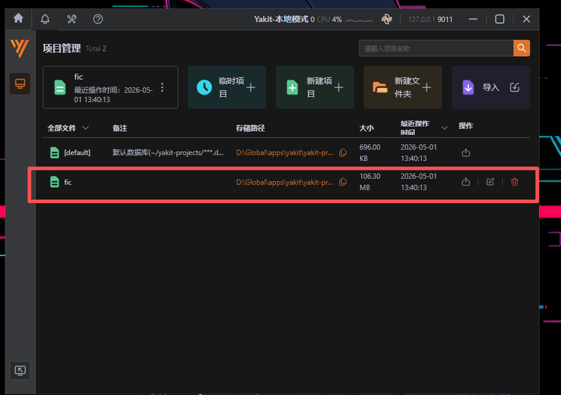Click the 临时项目 card label
Viewport: 561px width, 395px height.
232,87
